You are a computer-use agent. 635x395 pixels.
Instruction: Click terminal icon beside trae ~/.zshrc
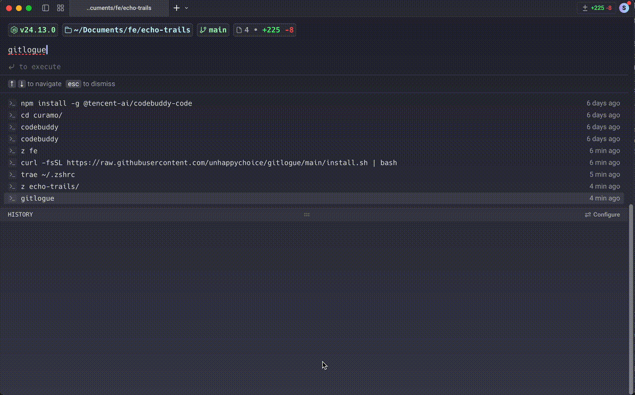click(x=12, y=175)
